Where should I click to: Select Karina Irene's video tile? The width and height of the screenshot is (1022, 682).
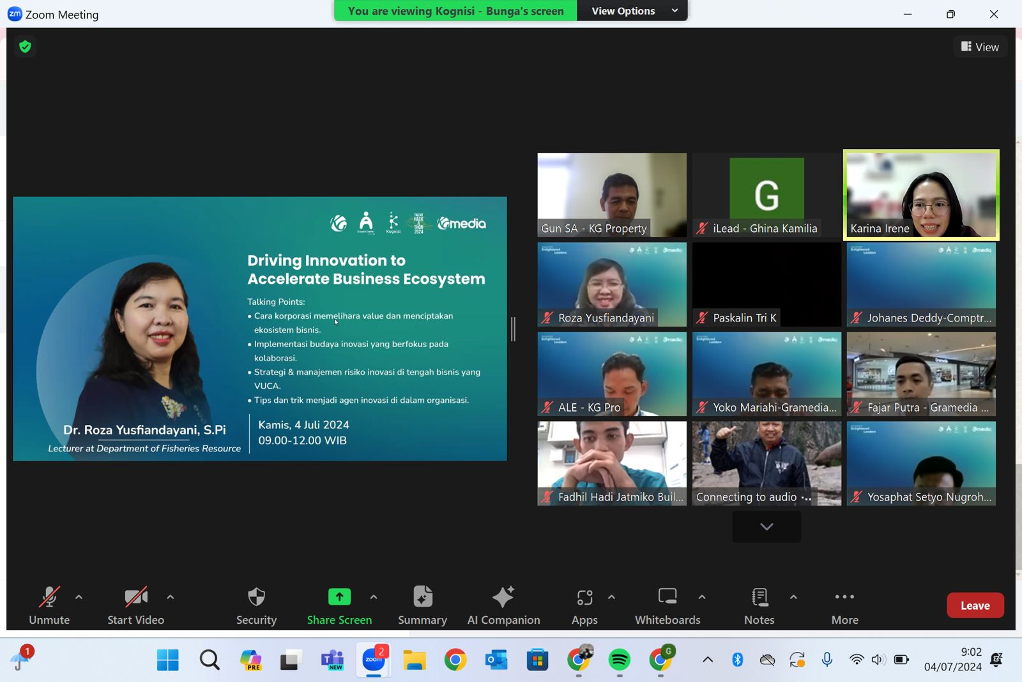[x=921, y=195]
